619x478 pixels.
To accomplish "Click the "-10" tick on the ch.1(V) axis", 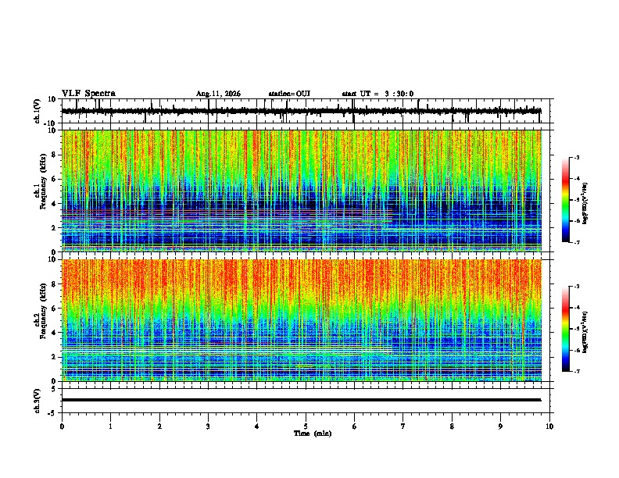I will 51,123.
